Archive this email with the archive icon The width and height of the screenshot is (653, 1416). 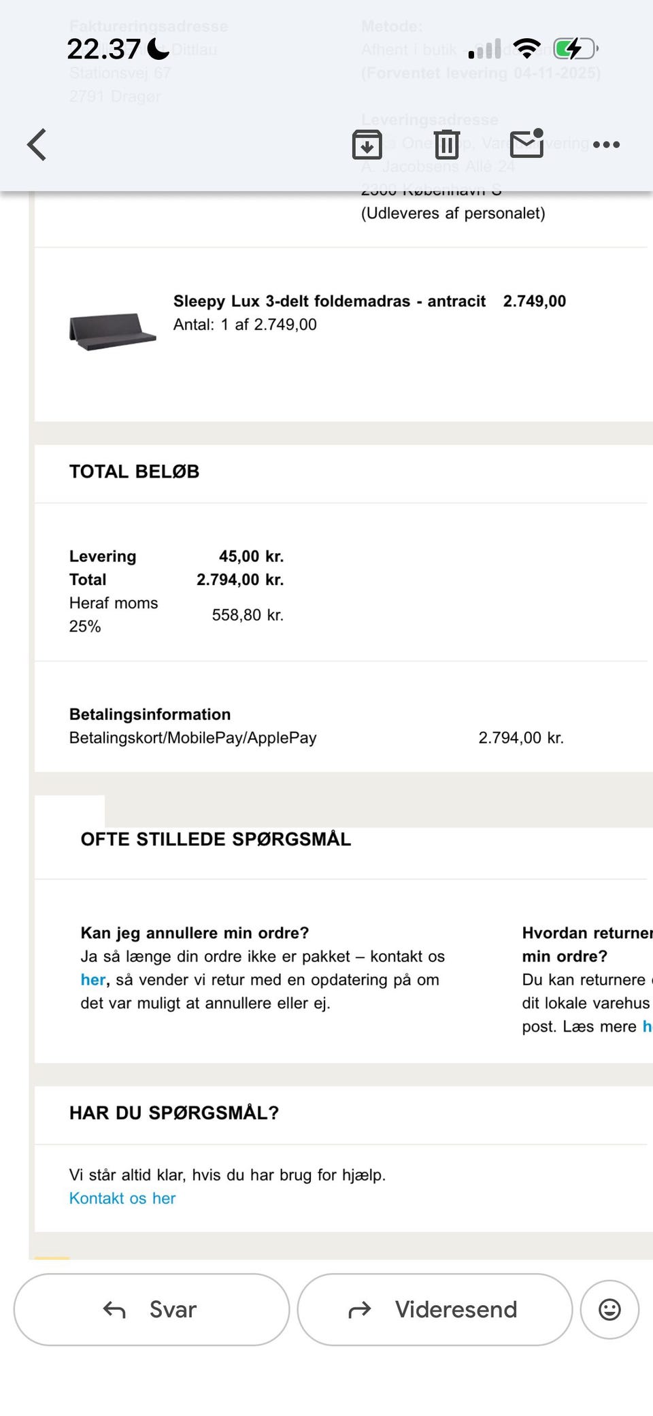pos(367,144)
